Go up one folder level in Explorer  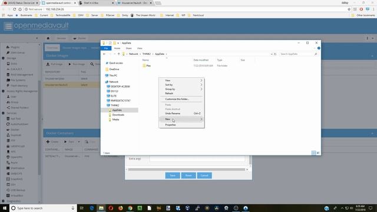point(118,54)
